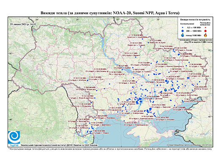Click the 29 July 2021 timestamp label
Viewport: 220px width, 155px height.
23,24
